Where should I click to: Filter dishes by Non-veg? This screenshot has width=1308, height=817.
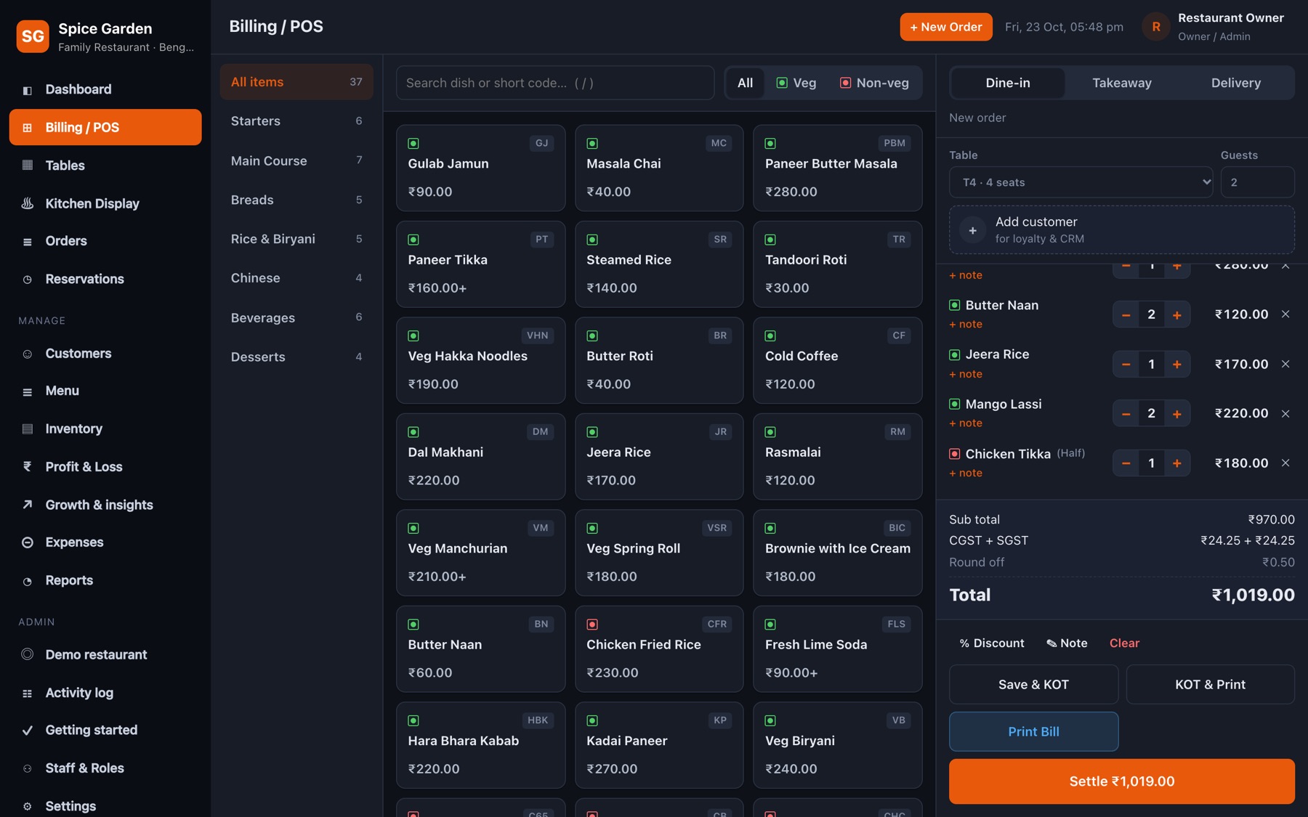(874, 83)
